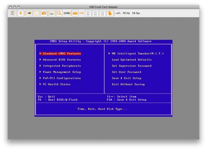
Task: Click the CMOS Setup Utility copyright header
Action: 101,41
